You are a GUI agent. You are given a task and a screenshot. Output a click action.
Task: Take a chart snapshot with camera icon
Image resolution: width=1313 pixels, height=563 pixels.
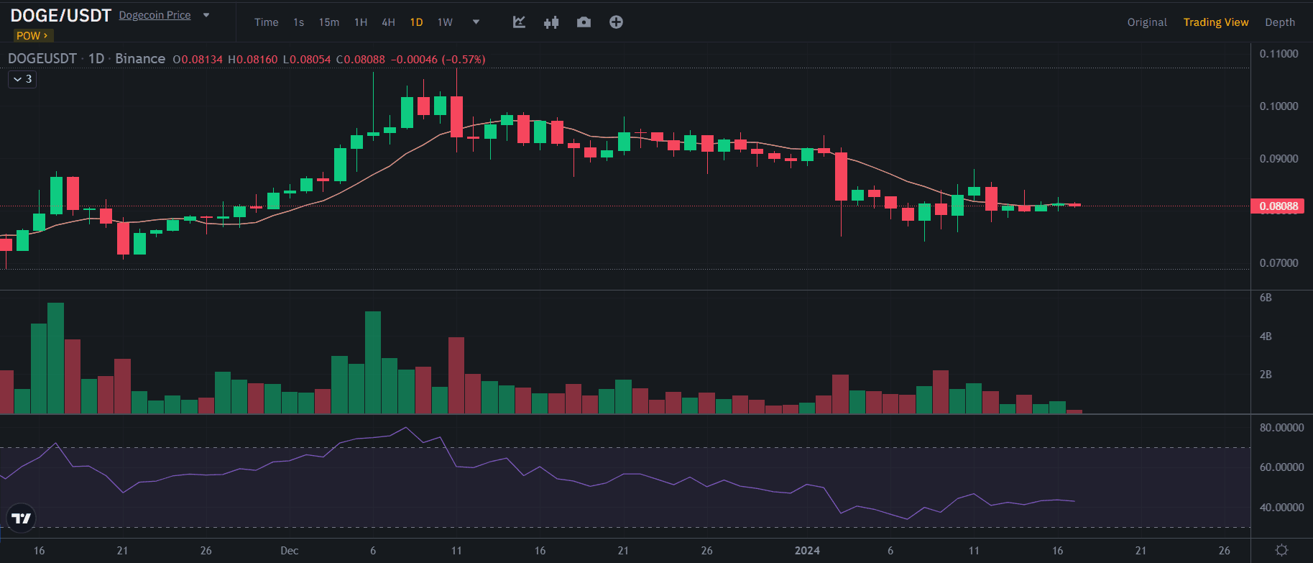[x=584, y=22]
